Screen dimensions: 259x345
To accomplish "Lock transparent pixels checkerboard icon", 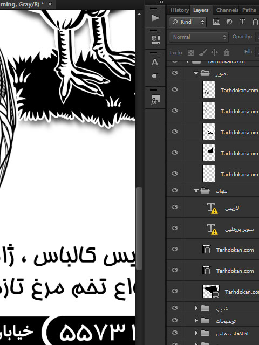I will pos(190,53).
